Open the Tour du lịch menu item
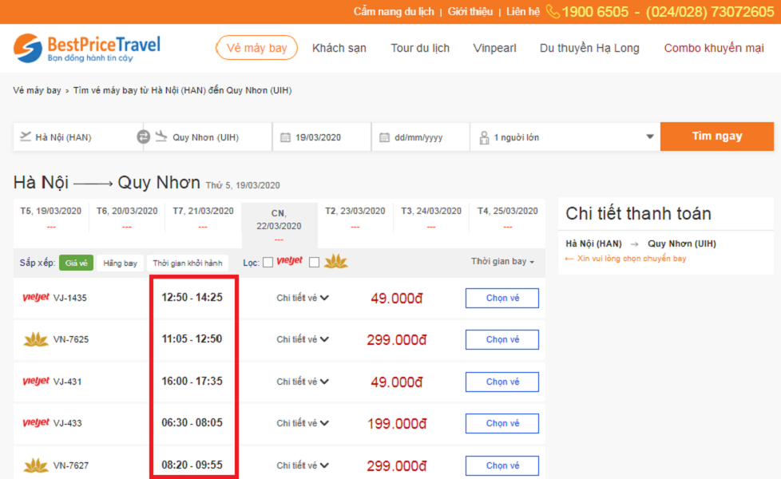Viewport: 781px width, 479px height. tap(420, 48)
